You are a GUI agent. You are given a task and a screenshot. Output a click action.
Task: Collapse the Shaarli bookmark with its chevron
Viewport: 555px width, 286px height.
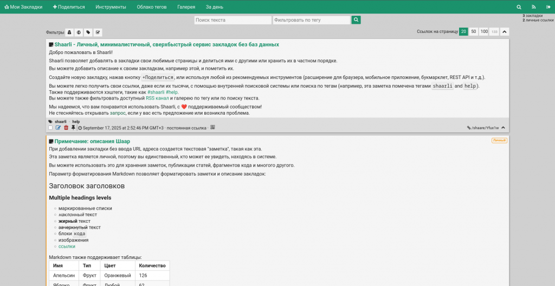[504, 128]
